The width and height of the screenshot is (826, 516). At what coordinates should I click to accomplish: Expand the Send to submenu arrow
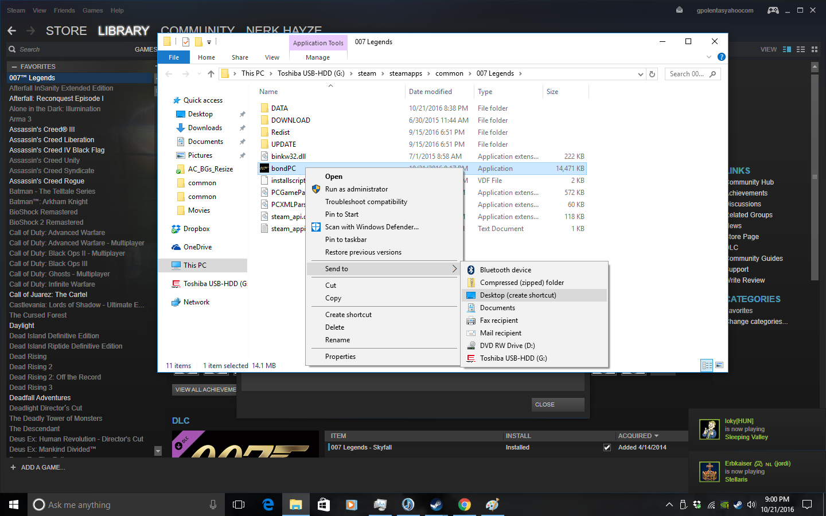point(454,268)
